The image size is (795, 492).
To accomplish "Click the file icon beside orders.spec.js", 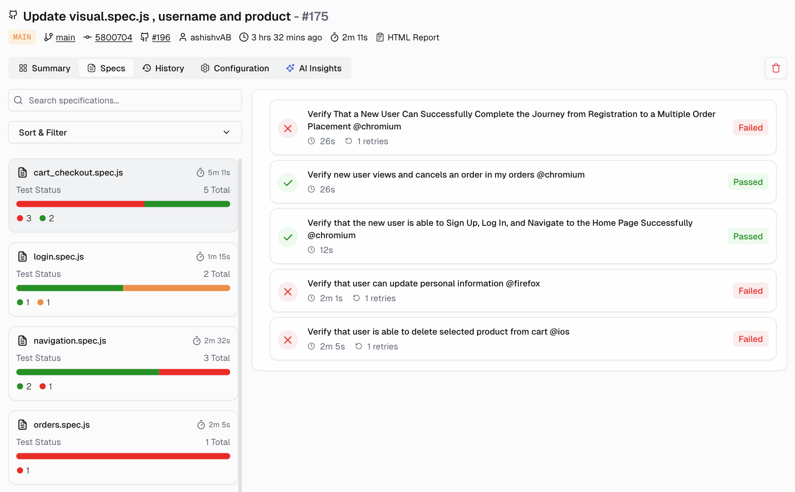I will (x=23, y=425).
